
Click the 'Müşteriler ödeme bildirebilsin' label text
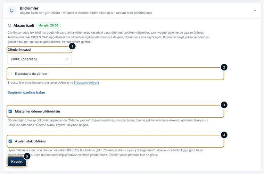pos(38,111)
